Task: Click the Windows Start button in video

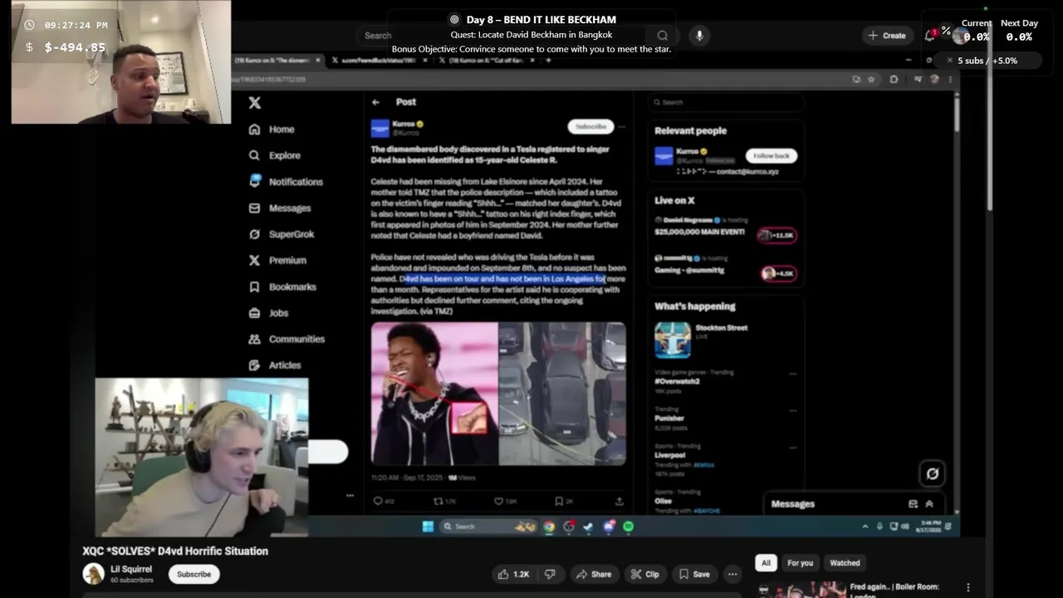Action: pos(428,527)
